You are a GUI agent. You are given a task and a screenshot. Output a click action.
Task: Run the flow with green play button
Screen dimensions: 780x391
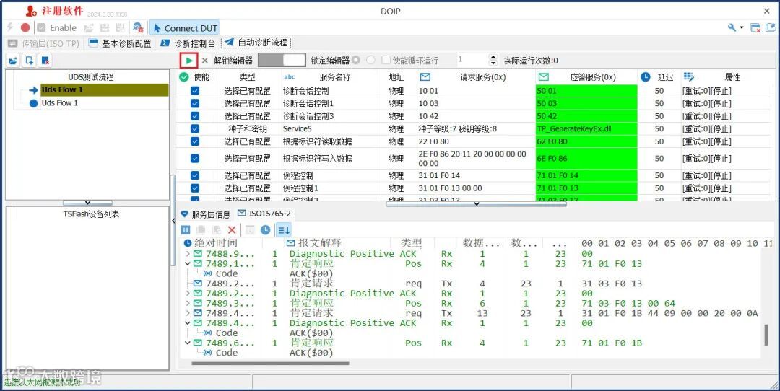tap(189, 61)
